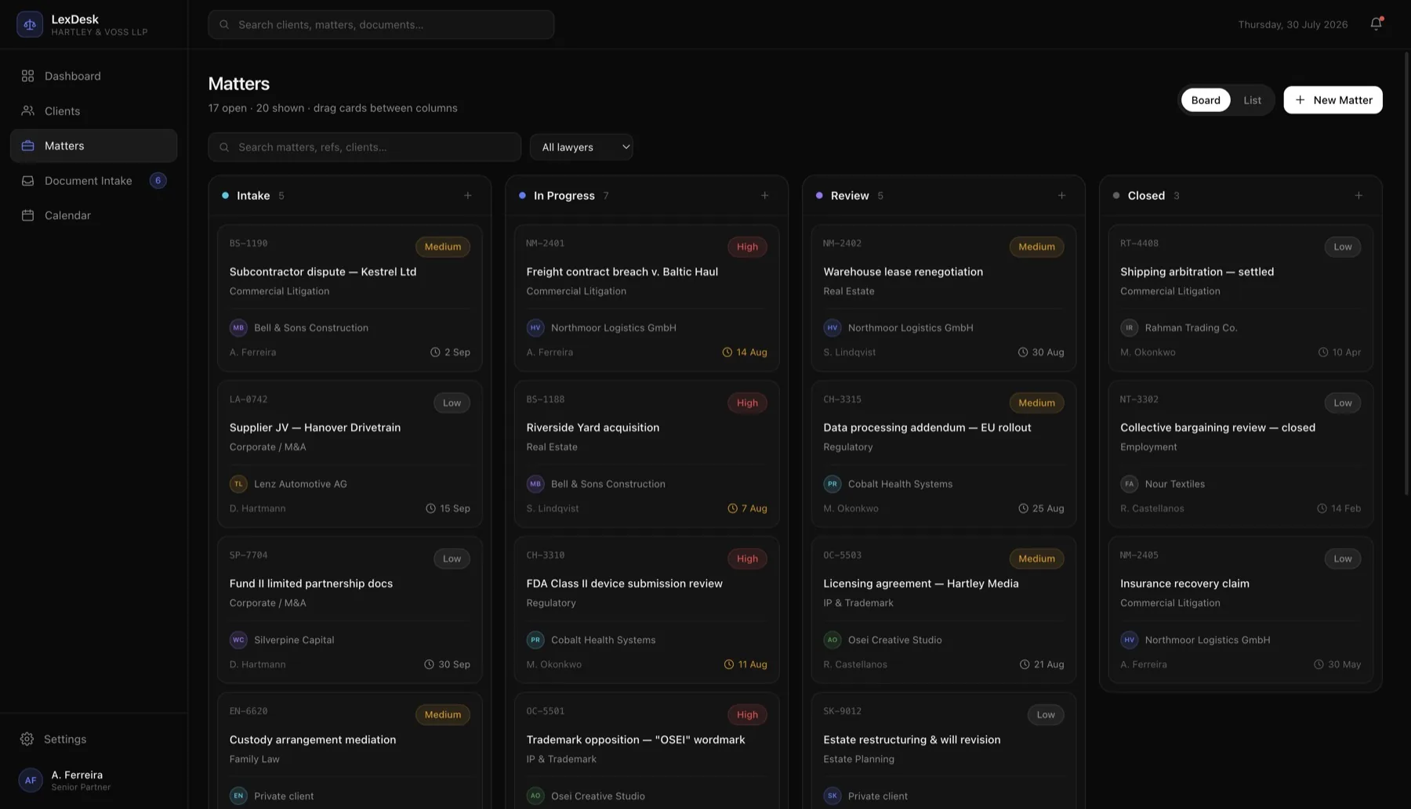Click the clock icon beside 2 Sep

click(435, 352)
